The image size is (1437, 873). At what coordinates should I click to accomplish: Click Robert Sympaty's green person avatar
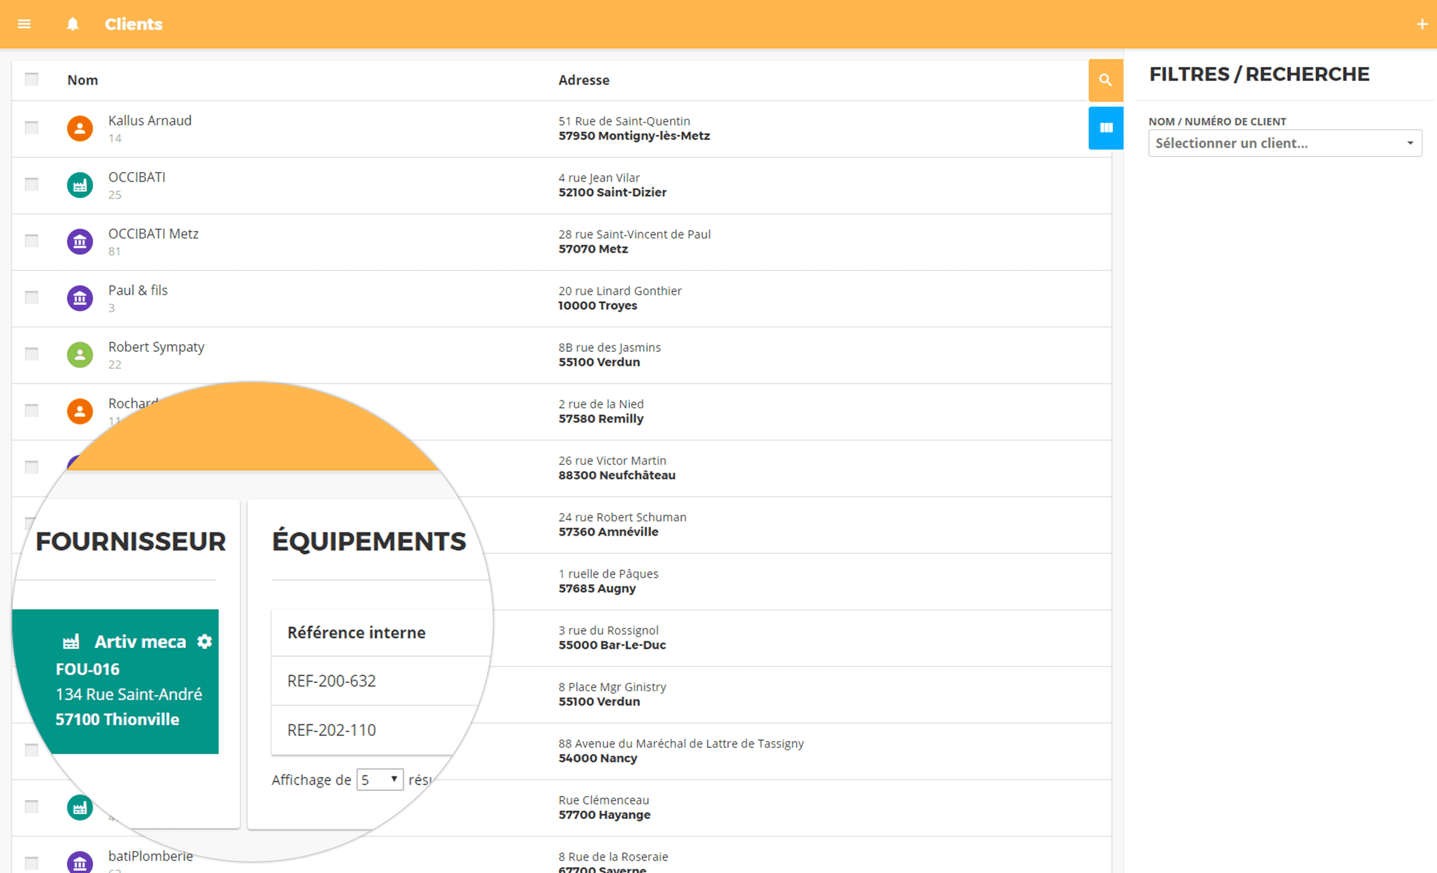(80, 354)
